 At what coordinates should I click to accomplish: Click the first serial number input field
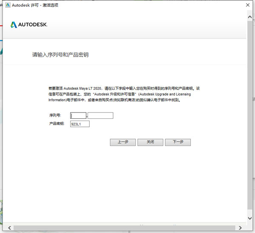coord(78,115)
